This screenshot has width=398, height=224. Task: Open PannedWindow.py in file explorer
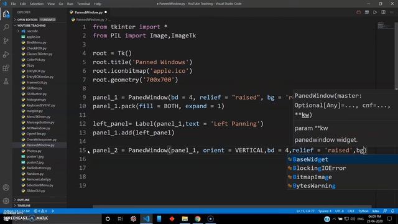click(40, 145)
